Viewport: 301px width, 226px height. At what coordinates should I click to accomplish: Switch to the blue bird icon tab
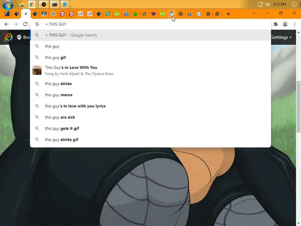(x=126, y=14)
